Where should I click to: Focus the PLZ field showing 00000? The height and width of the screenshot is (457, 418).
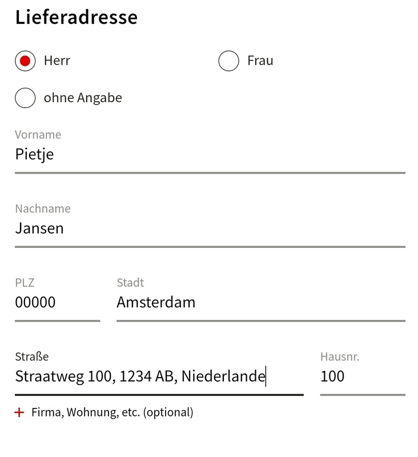click(x=57, y=302)
